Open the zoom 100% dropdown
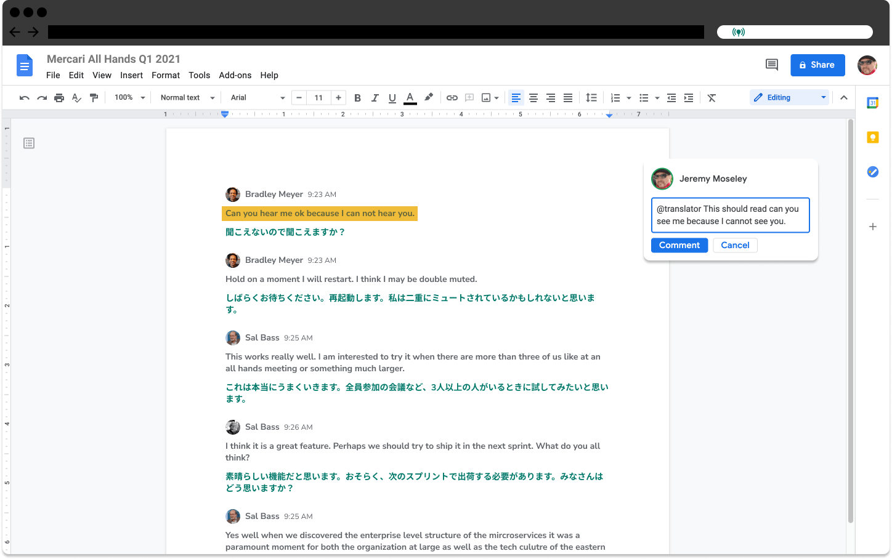The width and height of the screenshot is (892, 559). (x=129, y=98)
